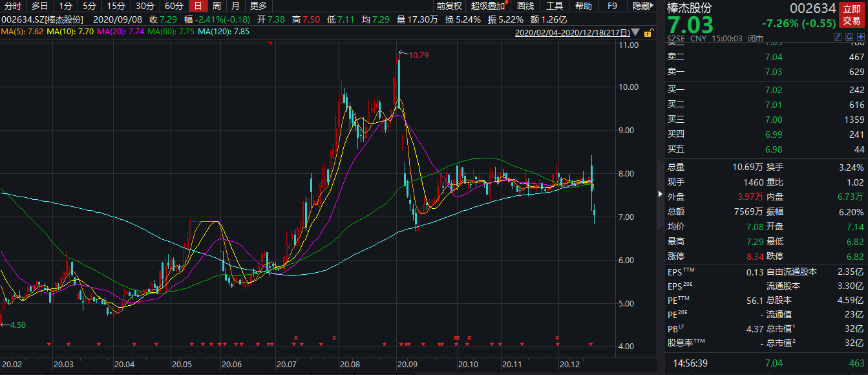Click the 超级叠加 overlay button
The width and height of the screenshot is (868, 375).
(x=487, y=6)
